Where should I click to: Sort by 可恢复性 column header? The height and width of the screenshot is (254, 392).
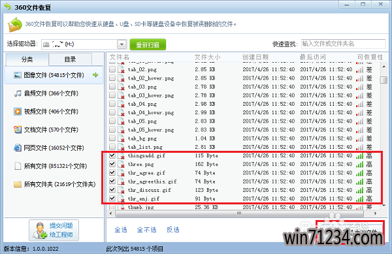[x=370, y=57]
